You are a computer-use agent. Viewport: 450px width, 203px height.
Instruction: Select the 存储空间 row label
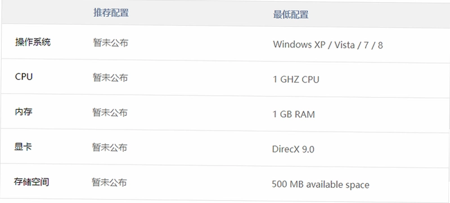tap(31, 182)
